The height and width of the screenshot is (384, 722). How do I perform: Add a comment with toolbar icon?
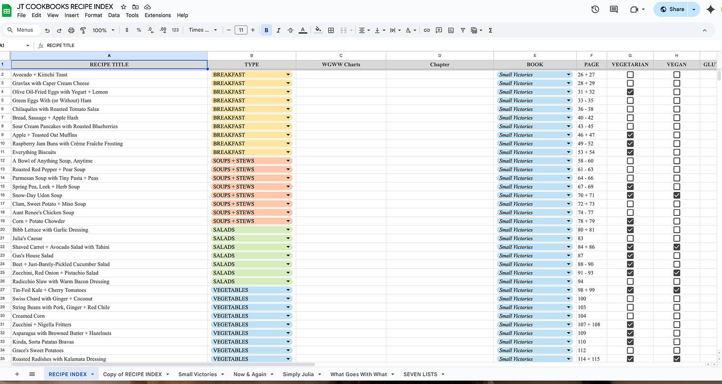439,30
